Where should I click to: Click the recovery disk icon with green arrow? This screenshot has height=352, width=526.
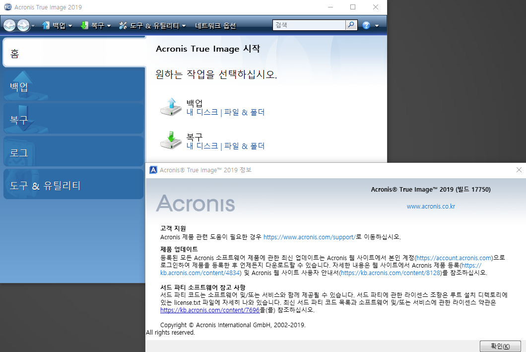coord(171,141)
